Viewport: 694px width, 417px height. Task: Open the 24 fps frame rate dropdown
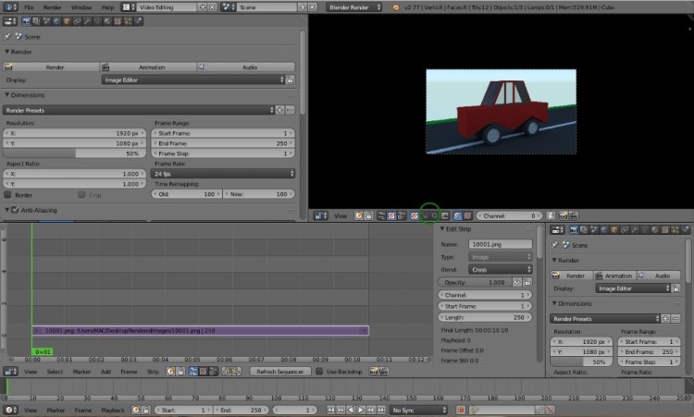tap(222, 173)
